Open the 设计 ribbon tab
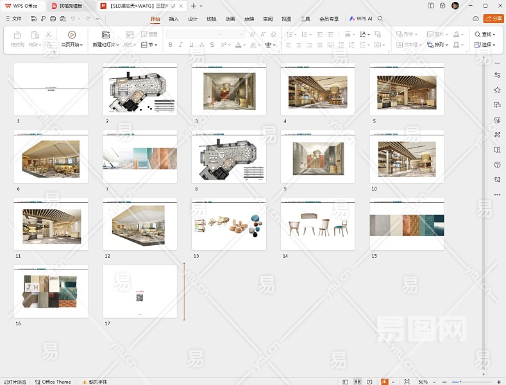 click(x=192, y=19)
